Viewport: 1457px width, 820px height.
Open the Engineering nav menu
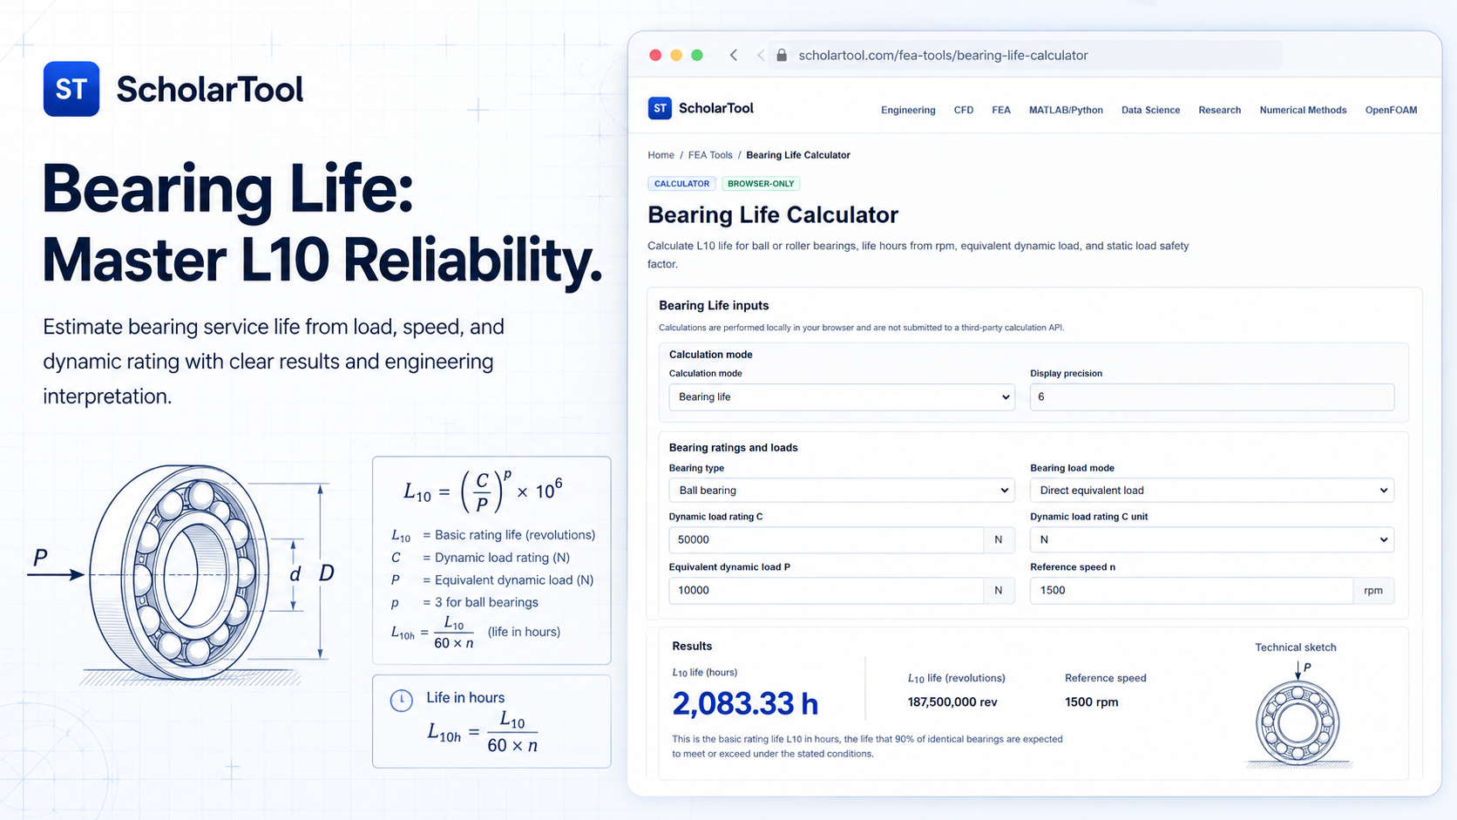point(908,110)
